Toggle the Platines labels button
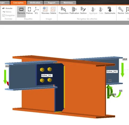Viewport: 129px width, 125px height. click(x=29, y=11)
